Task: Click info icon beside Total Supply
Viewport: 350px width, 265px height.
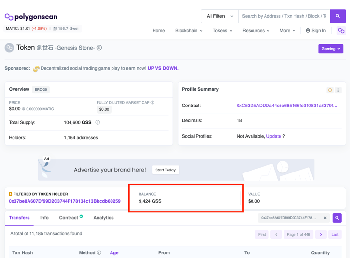Action: (98, 123)
